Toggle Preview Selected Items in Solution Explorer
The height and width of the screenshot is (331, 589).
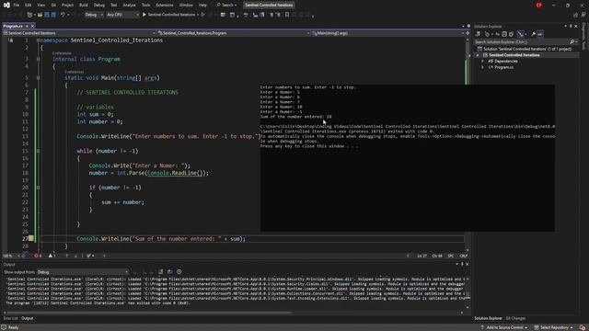(540, 34)
